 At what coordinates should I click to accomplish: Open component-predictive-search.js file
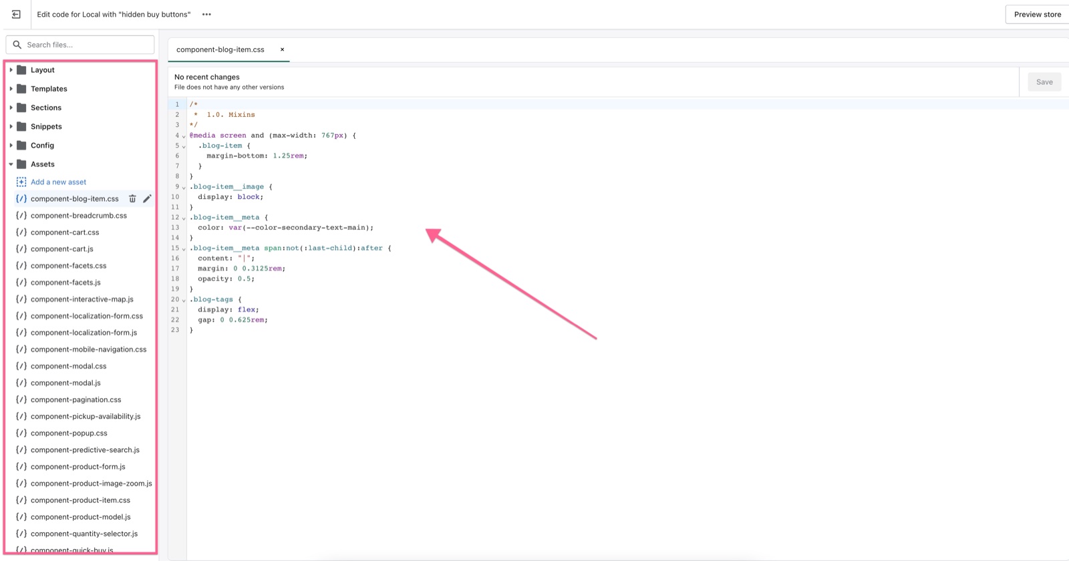coord(85,449)
